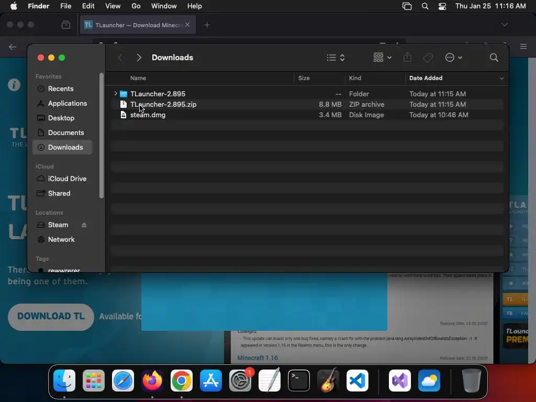Click the Finder sidebar scrollbar
Viewport: 536px width, 402px height.
(101, 136)
